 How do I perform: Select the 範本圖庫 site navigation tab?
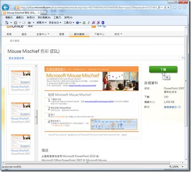tap(79, 34)
